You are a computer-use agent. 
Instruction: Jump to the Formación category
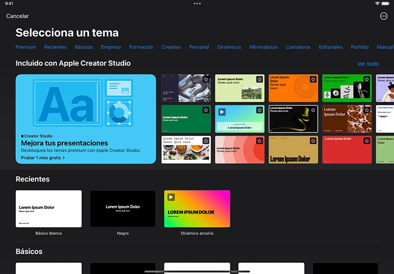(x=141, y=47)
